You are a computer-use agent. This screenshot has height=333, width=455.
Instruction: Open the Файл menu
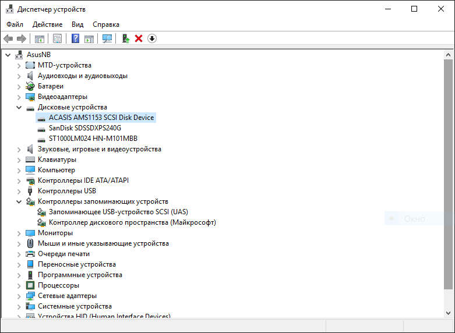pyautogui.click(x=15, y=24)
